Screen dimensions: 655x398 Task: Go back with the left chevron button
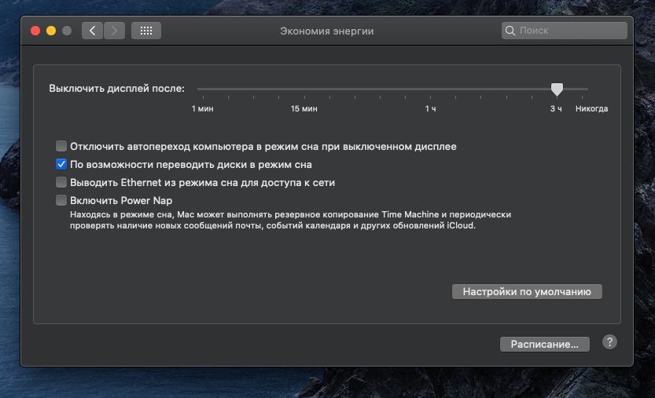[x=92, y=31]
